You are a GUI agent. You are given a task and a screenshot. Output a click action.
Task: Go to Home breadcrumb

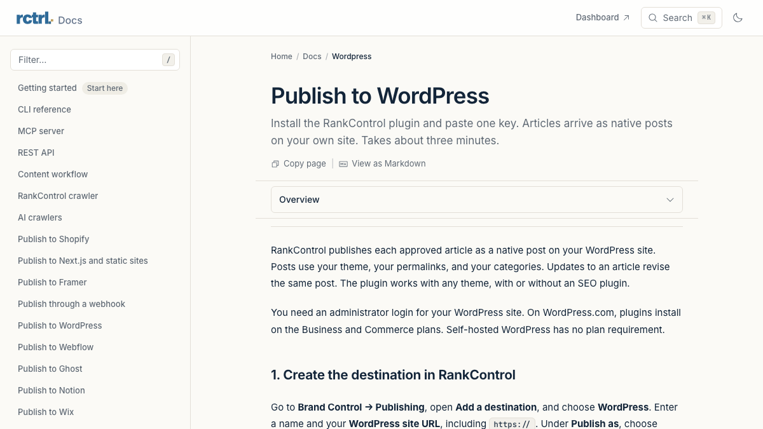282,57
